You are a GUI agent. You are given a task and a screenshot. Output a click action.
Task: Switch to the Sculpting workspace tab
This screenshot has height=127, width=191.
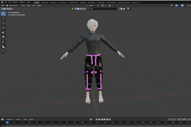coord(53,3)
